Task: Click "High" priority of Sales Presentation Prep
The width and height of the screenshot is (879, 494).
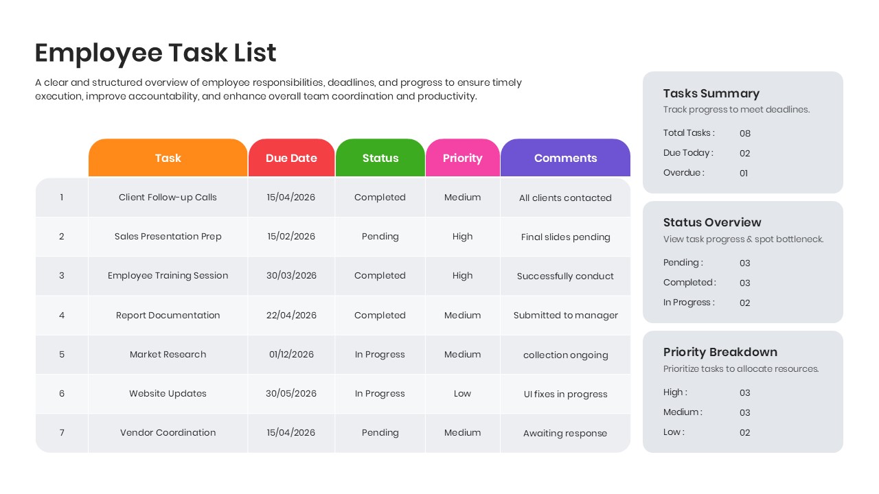Action: coord(462,237)
